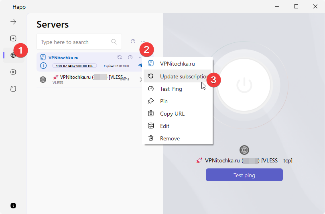The width and height of the screenshot is (325, 214).
Task: Close the Happ window
Action: (x=315, y=7)
